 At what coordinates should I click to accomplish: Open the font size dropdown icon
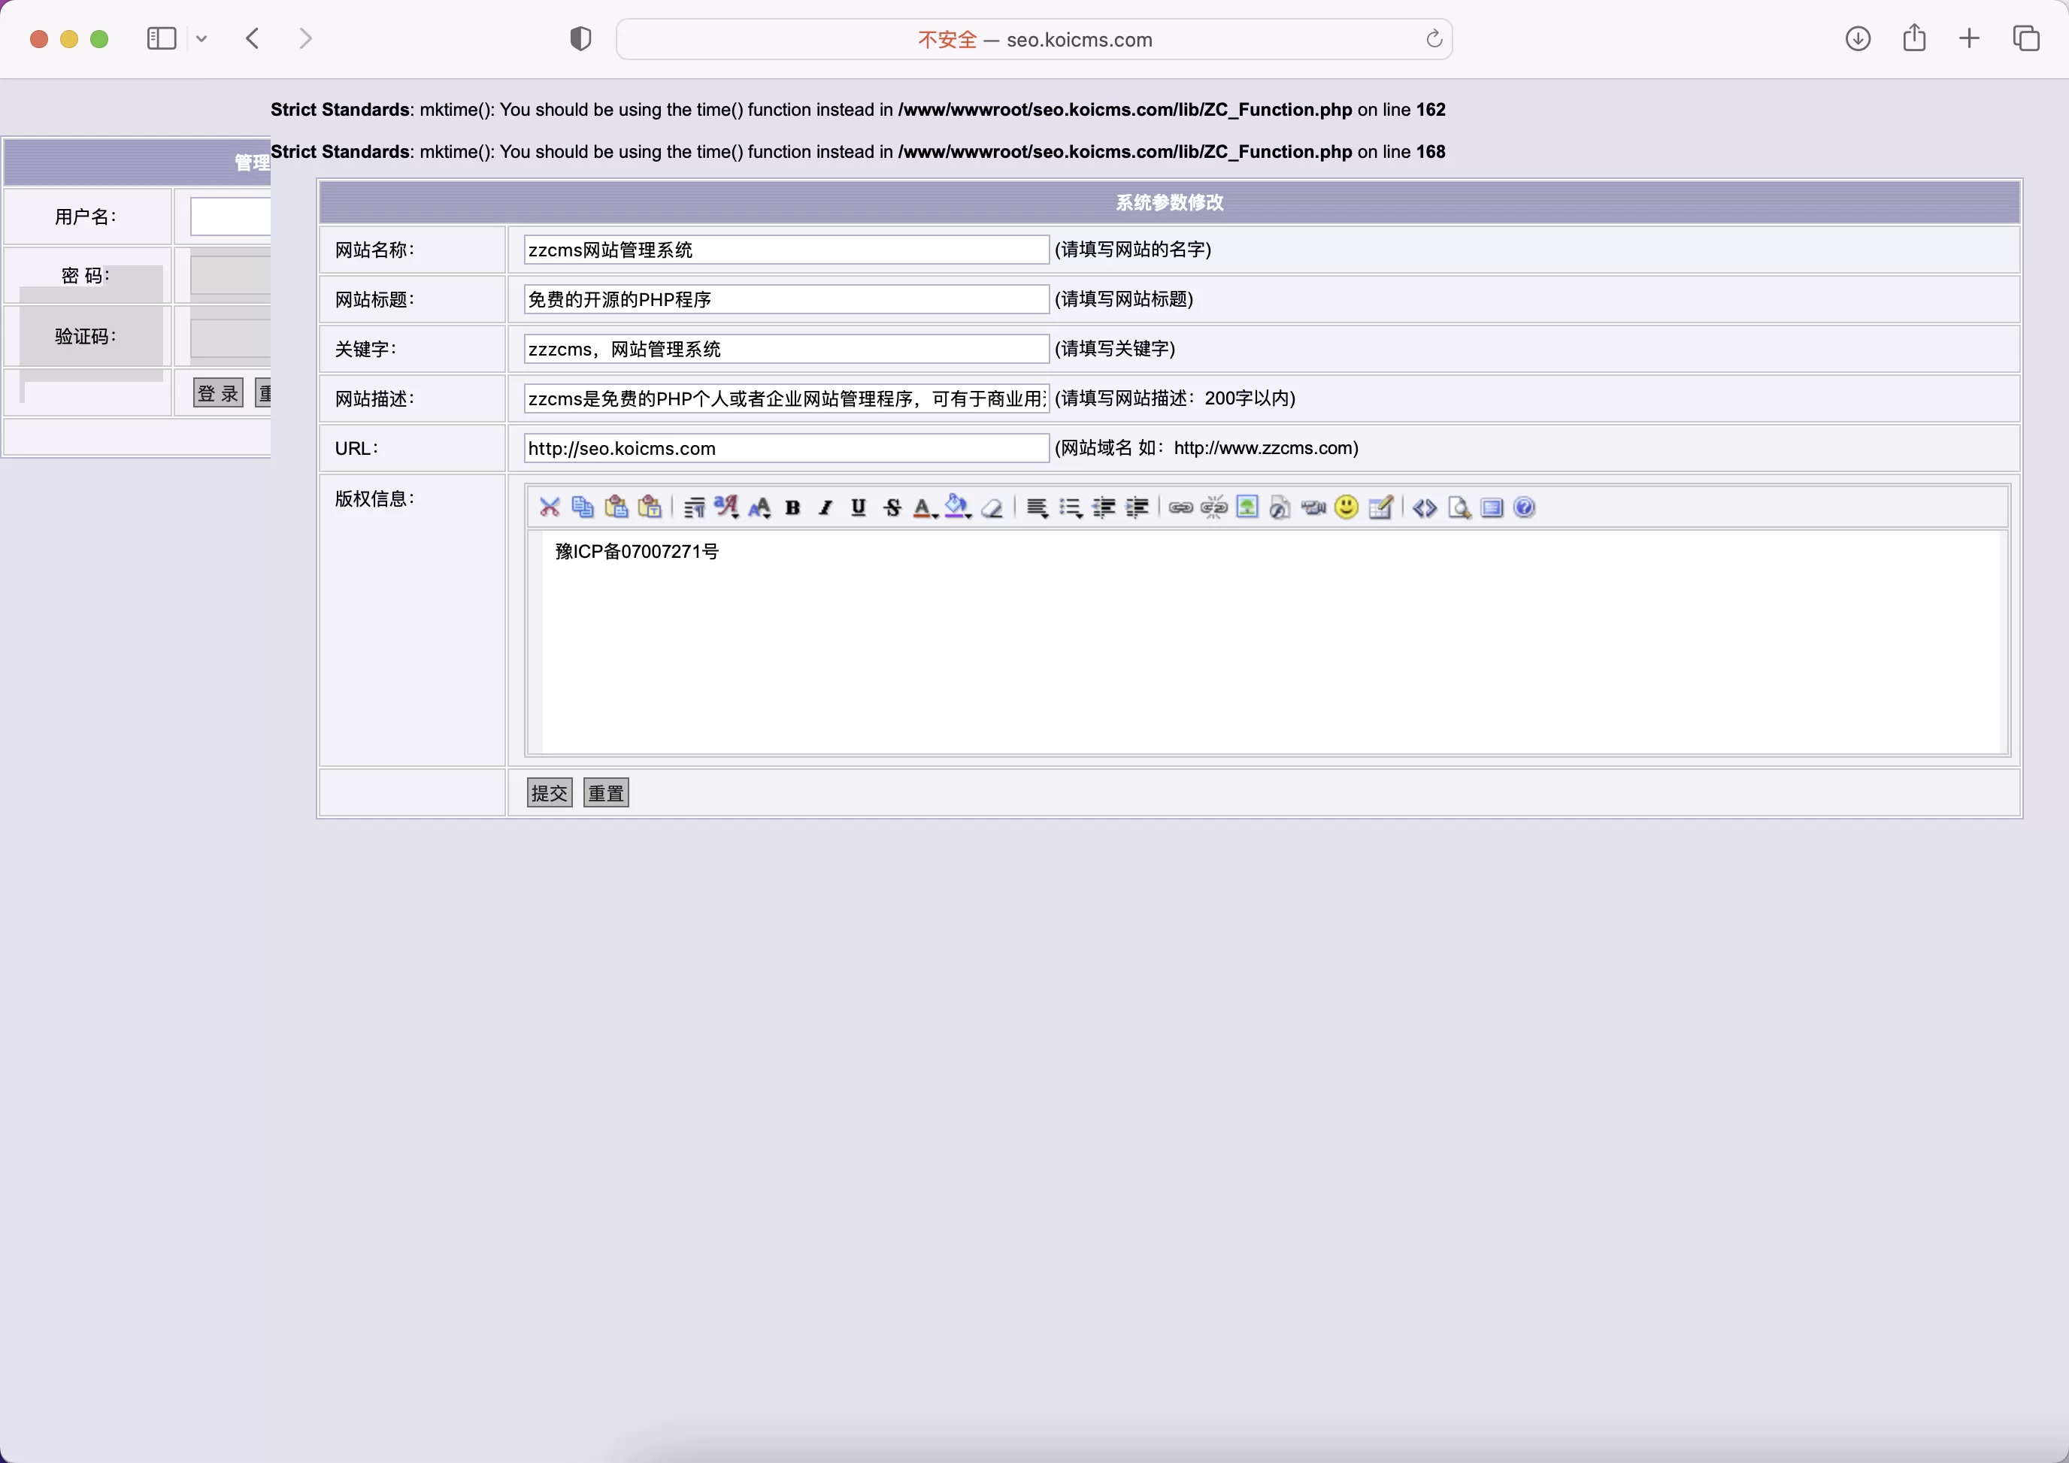[759, 507]
